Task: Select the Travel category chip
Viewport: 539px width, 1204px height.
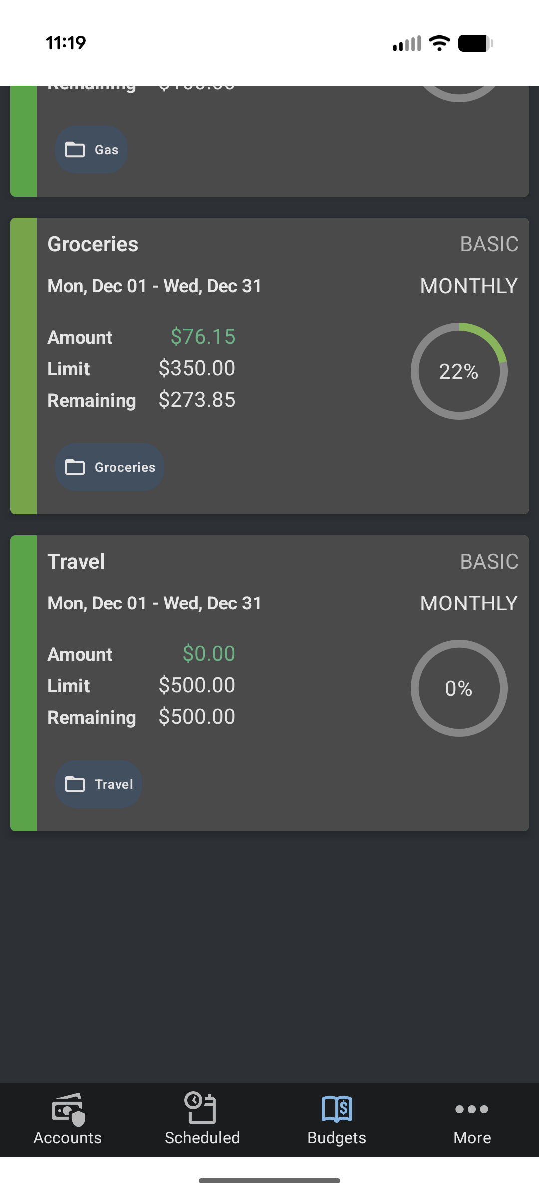Action: (x=99, y=784)
